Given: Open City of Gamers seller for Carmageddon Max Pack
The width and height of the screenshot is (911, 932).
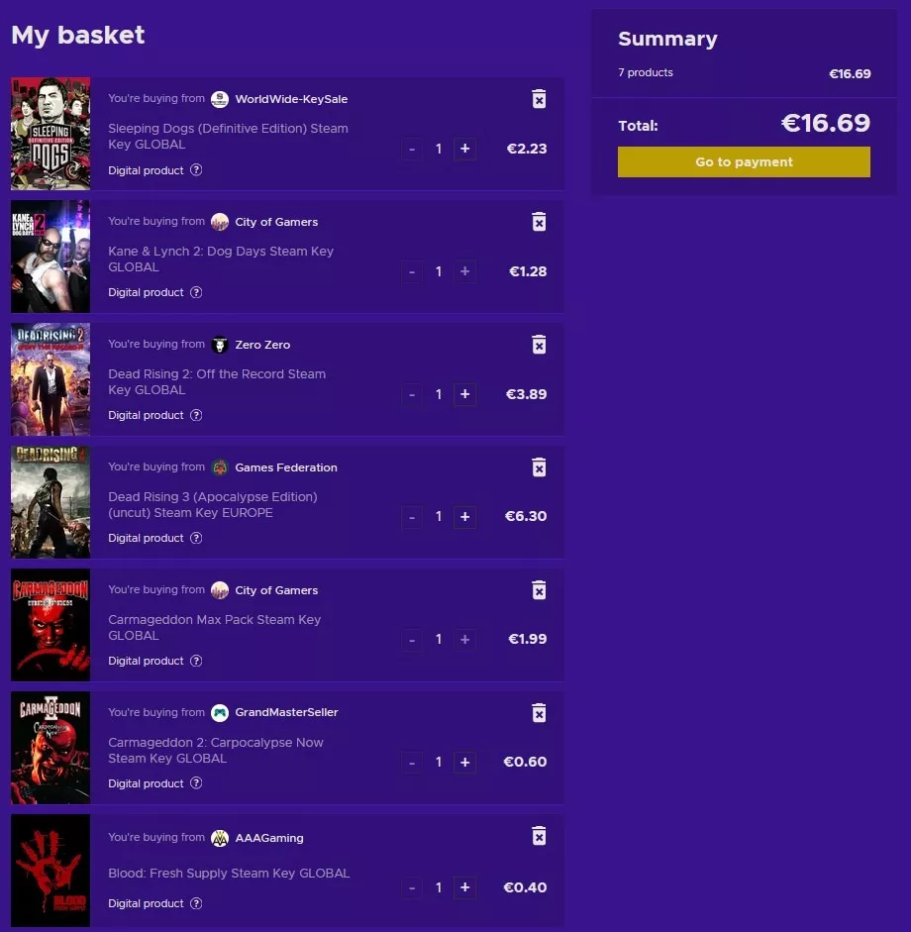Looking at the screenshot, I should (x=276, y=590).
